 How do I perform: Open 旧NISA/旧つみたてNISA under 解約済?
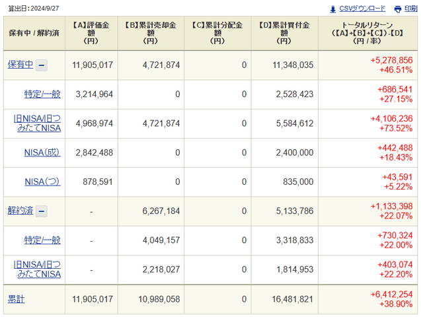(x=37, y=269)
